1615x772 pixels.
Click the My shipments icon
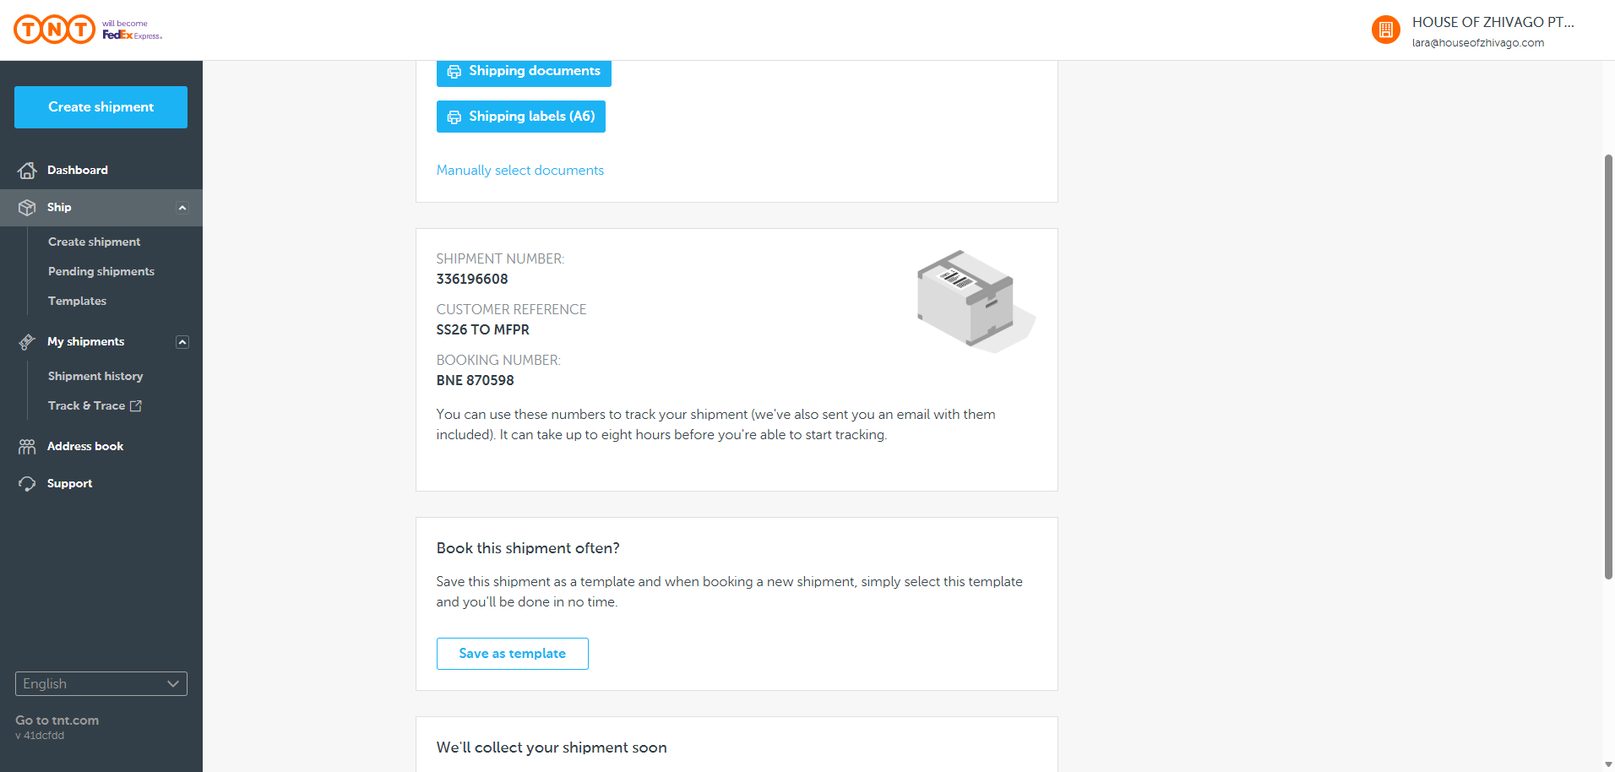27,342
